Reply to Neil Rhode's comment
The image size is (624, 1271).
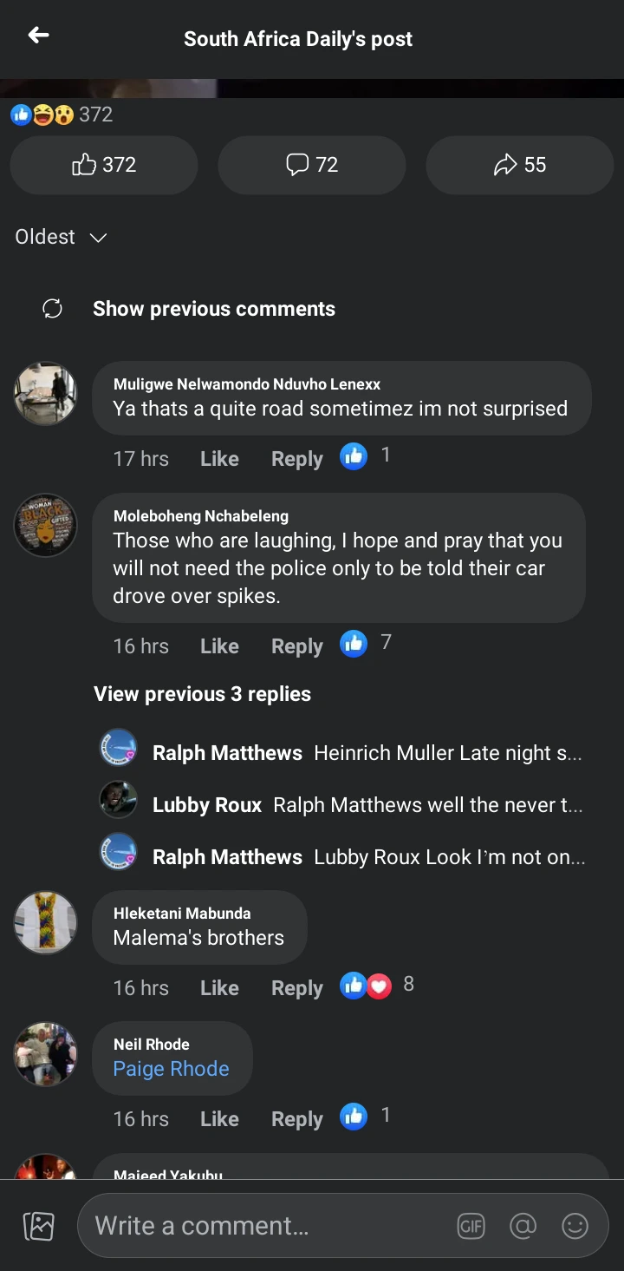click(x=296, y=1119)
